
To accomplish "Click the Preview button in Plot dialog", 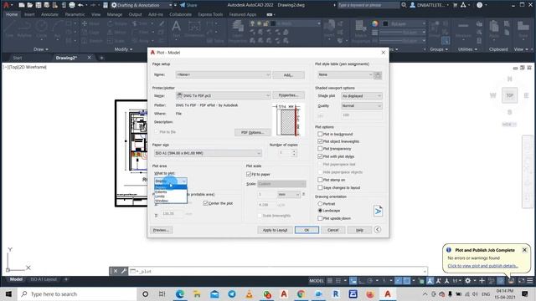I will 161,230.
